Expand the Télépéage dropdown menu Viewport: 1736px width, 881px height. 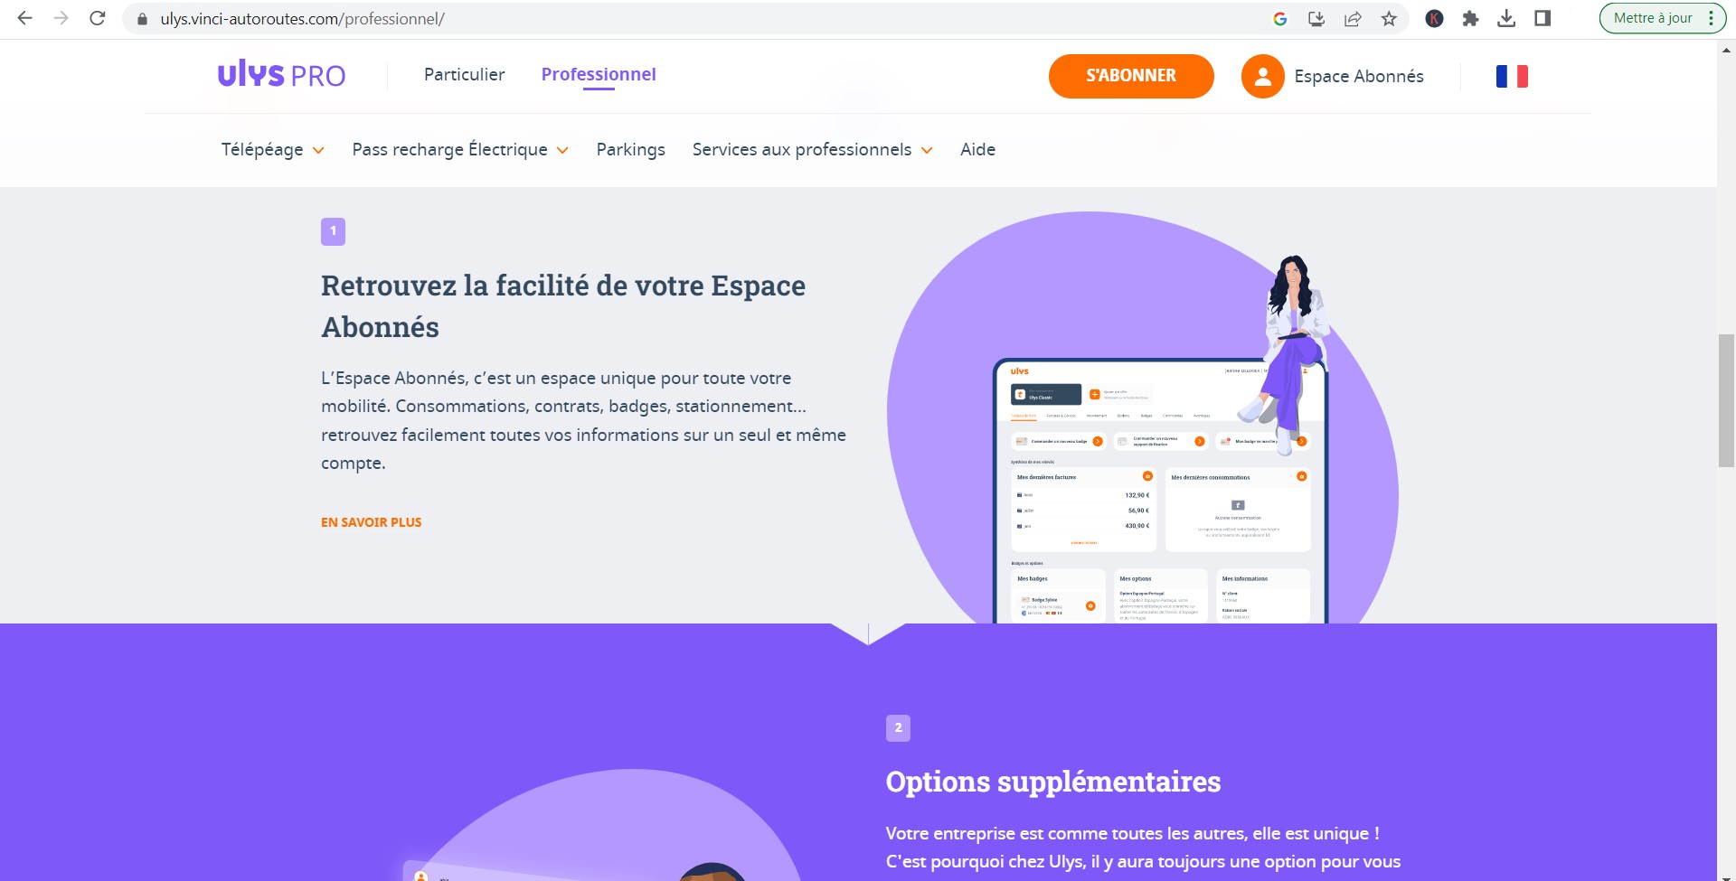pos(272,149)
